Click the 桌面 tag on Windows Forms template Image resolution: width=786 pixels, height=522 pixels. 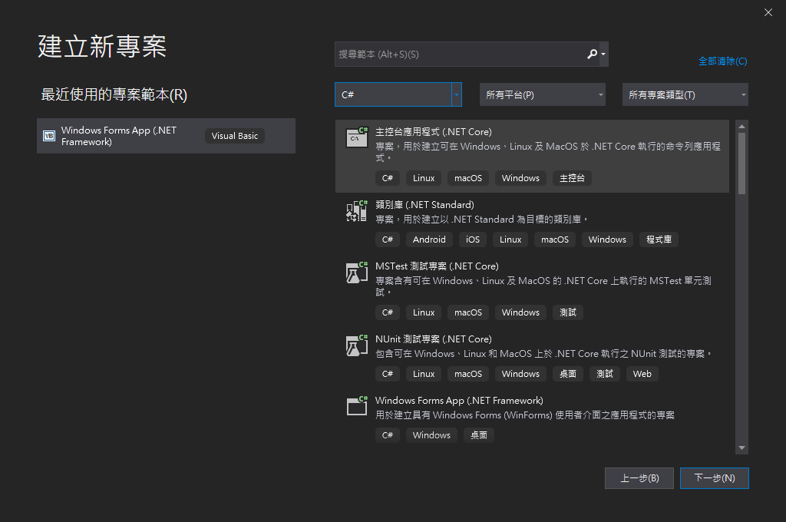tap(479, 435)
